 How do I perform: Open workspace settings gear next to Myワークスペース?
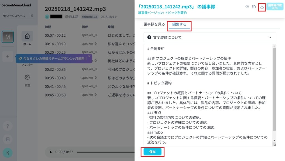[31, 16]
